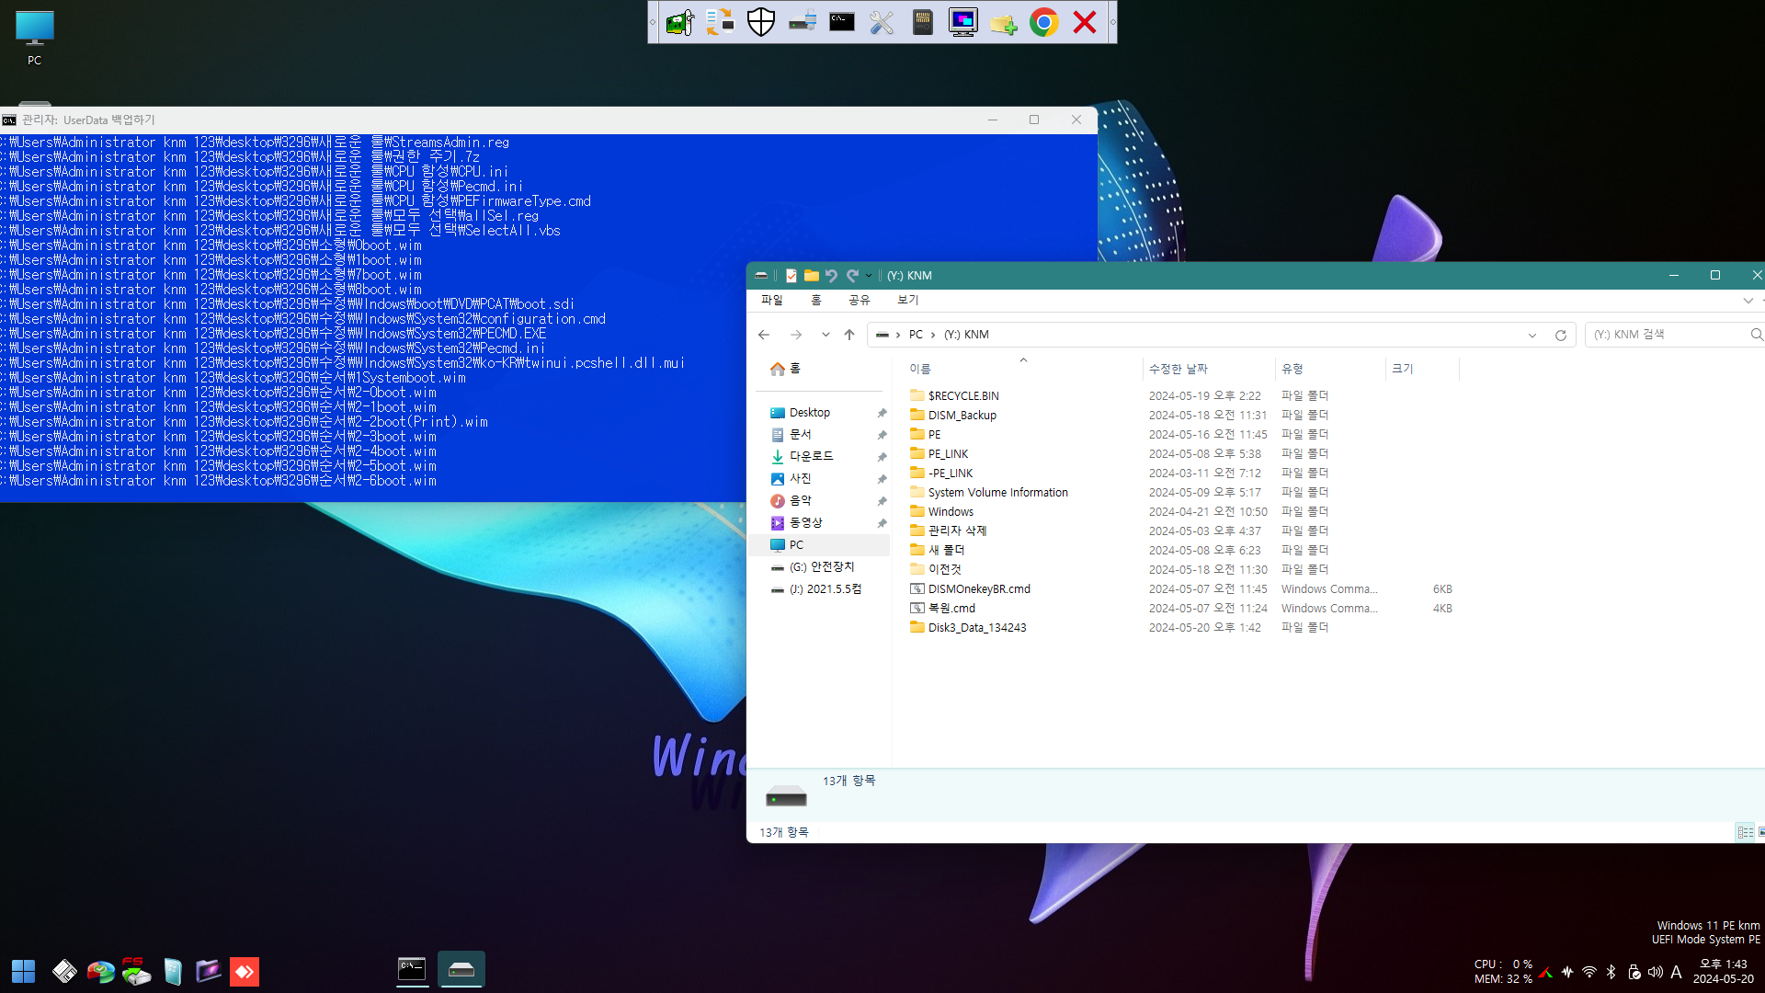Image resolution: width=1765 pixels, height=993 pixels.
Task: Open the wrench and screwdriver tools icon
Action: click(882, 22)
